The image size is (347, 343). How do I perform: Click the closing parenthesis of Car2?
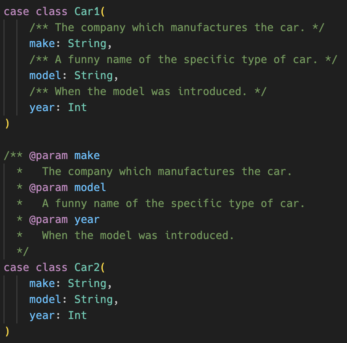(7, 331)
